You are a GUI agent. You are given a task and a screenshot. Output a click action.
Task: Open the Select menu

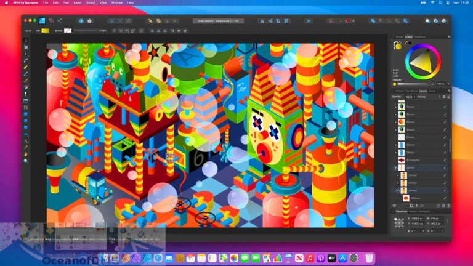(91, 2)
